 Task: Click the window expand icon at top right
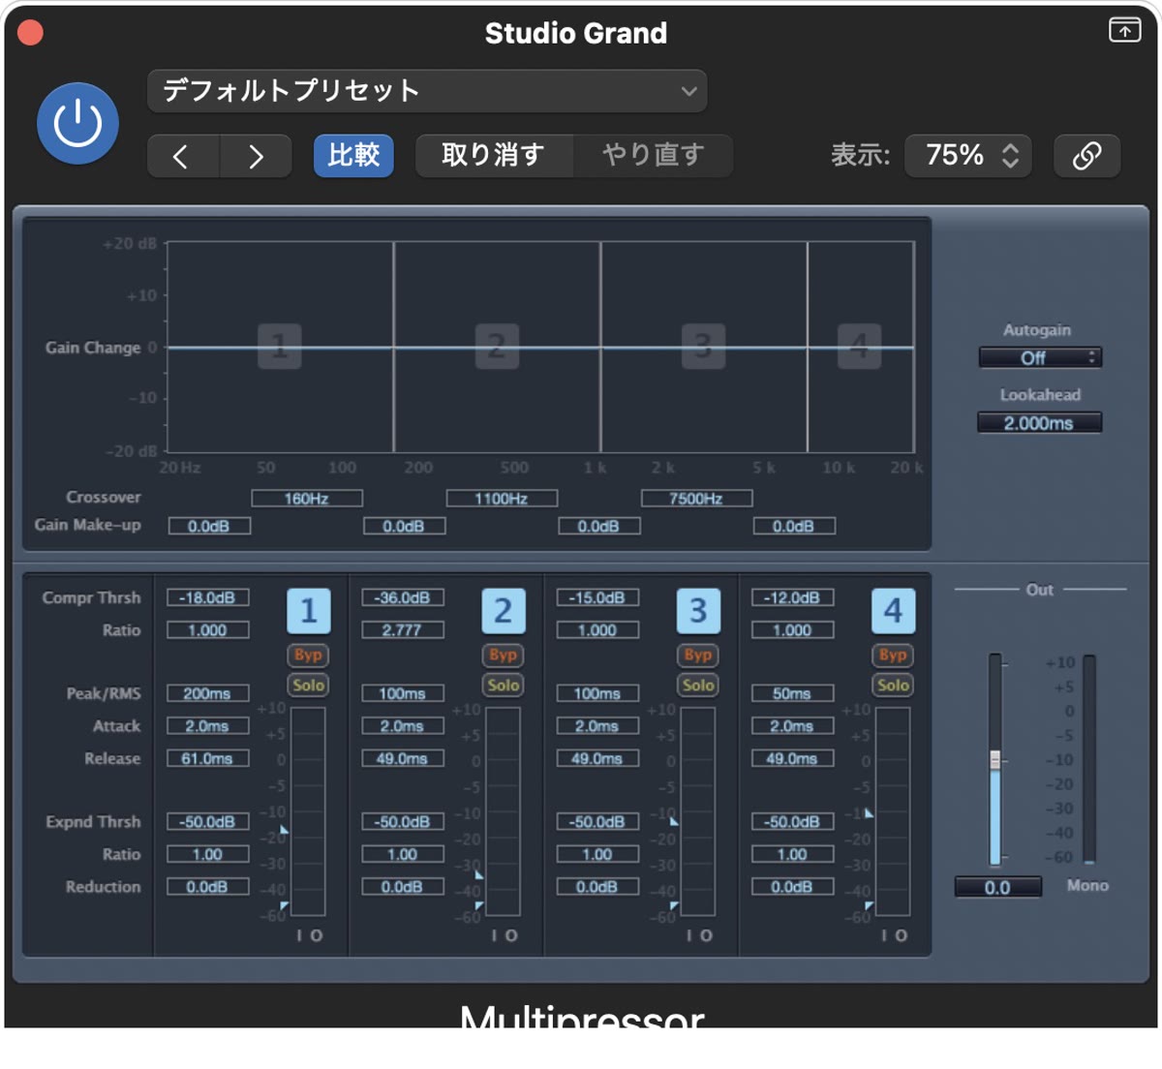pyautogui.click(x=1124, y=30)
